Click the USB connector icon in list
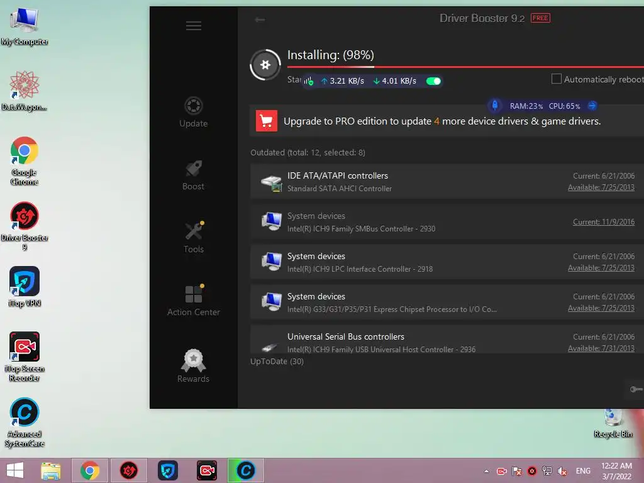This screenshot has height=483, width=644. [x=270, y=347]
